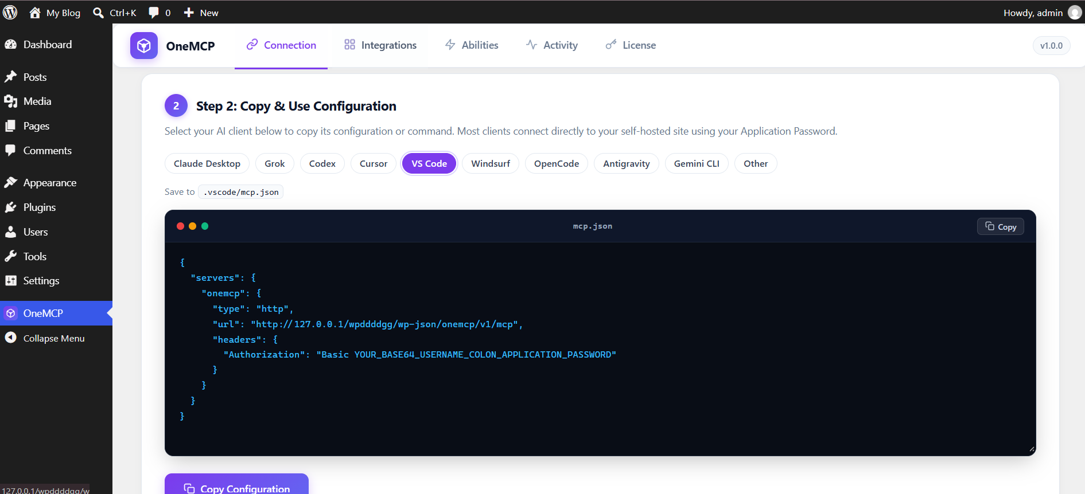Screen dimensions: 1085x494
Task: Open the License tab
Action: click(631, 45)
